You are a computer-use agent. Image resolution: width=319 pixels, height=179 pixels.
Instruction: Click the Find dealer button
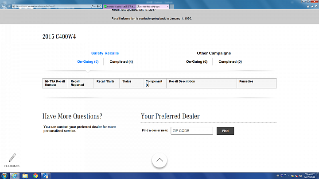pyautogui.click(x=225, y=131)
